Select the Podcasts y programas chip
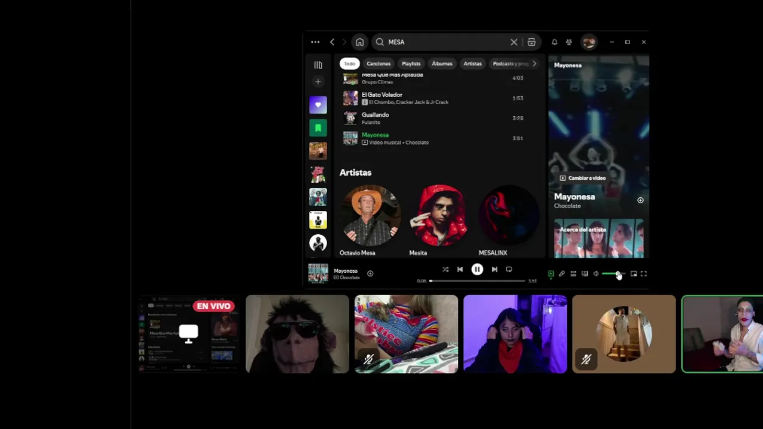The width and height of the screenshot is (763, 429). (510, 64)
